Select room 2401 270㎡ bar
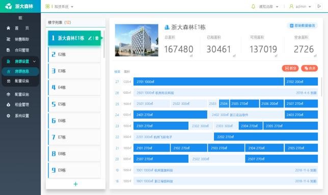Screen dimensions: 328x195 170,115
